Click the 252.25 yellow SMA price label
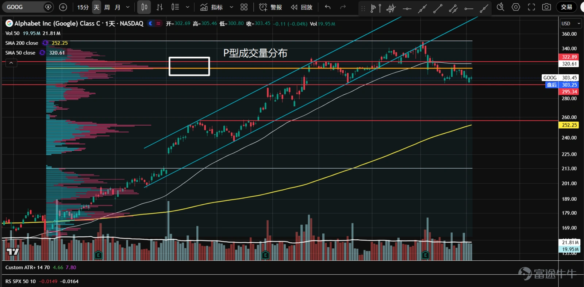 coord(569,125)
